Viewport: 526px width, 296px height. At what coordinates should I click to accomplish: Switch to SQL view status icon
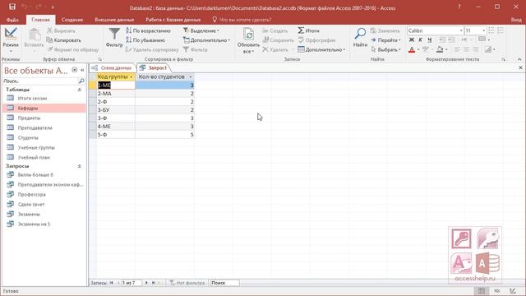pyautogui.click(x=497, y=291)
